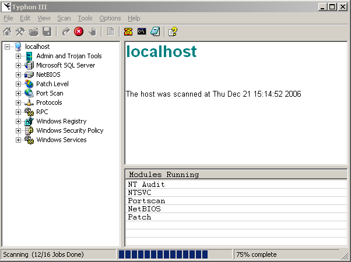Viewport: 351px width, 262px height.
Task: Click the open folder toolbar icon
Action: pyautogui.click(x=34, y=31)
